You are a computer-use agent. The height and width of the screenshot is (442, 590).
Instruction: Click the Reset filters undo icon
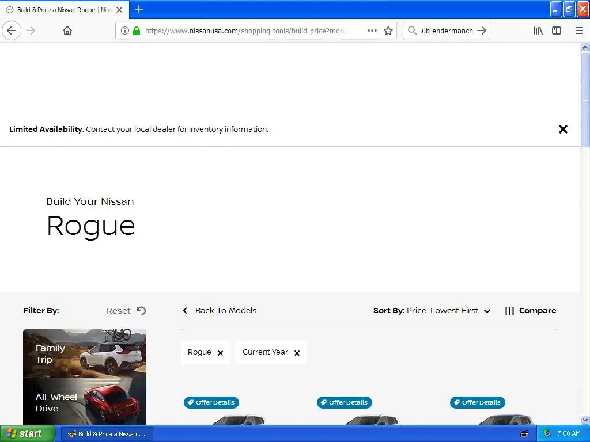141,310
